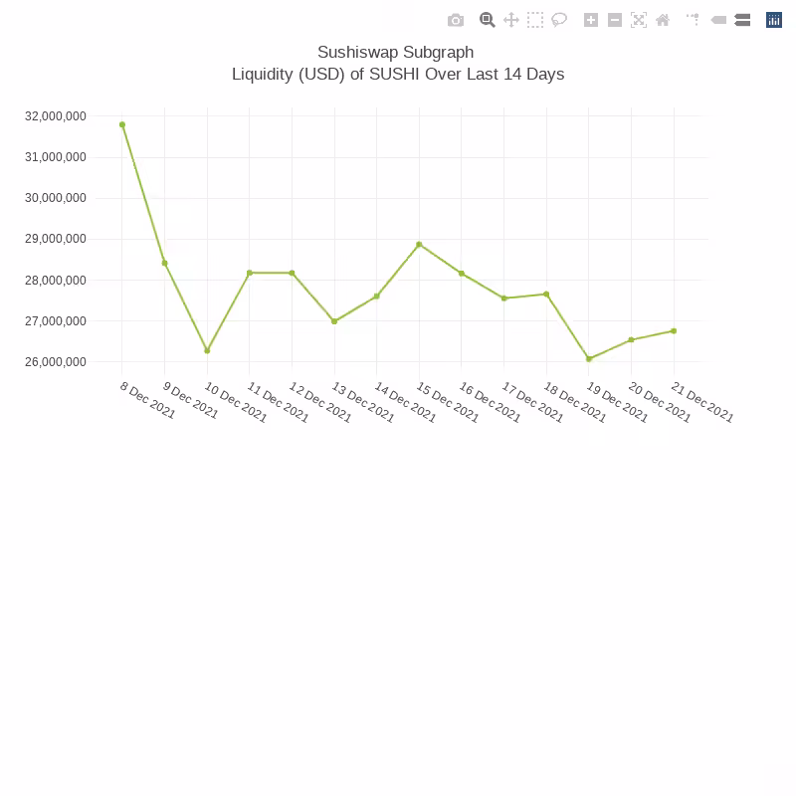Click the 21 Dec 2021 x-axis label
796x796 pixels.
coord(702,402)
